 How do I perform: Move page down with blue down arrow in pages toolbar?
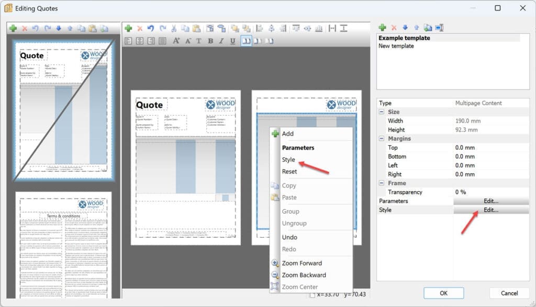pos(59,28)
